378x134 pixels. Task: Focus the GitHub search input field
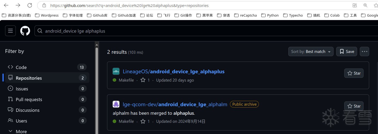click(187, 31)
